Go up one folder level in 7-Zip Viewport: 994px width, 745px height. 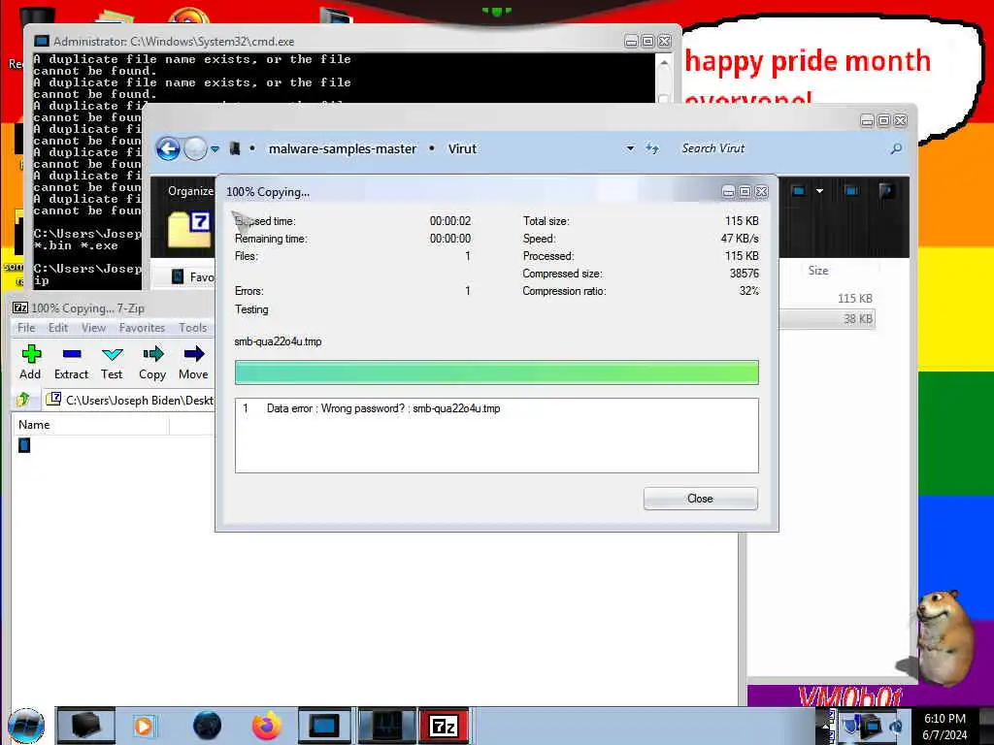[23, 400]
